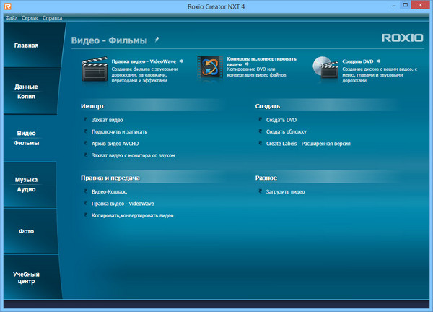Select the Музыка Аудио sidebar tab
The width and height of the screenshot is (433, 312).
[x=27, y=184]
